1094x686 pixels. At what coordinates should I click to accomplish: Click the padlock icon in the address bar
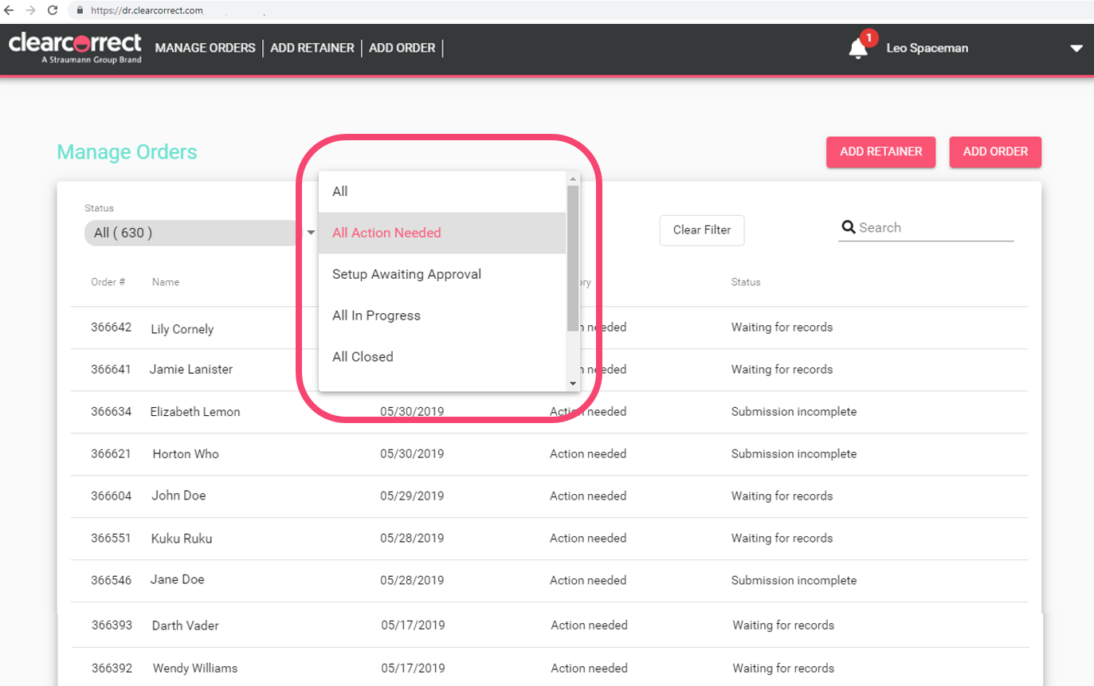coord(80,10)
